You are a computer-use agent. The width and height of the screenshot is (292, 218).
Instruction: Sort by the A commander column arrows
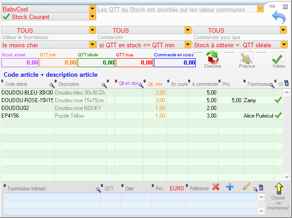coord(189,81)
